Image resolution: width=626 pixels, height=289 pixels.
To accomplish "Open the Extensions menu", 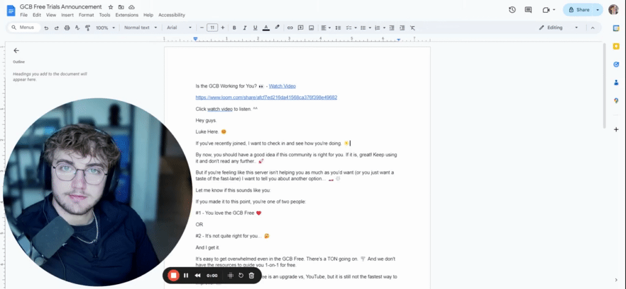I will point(127,15).
